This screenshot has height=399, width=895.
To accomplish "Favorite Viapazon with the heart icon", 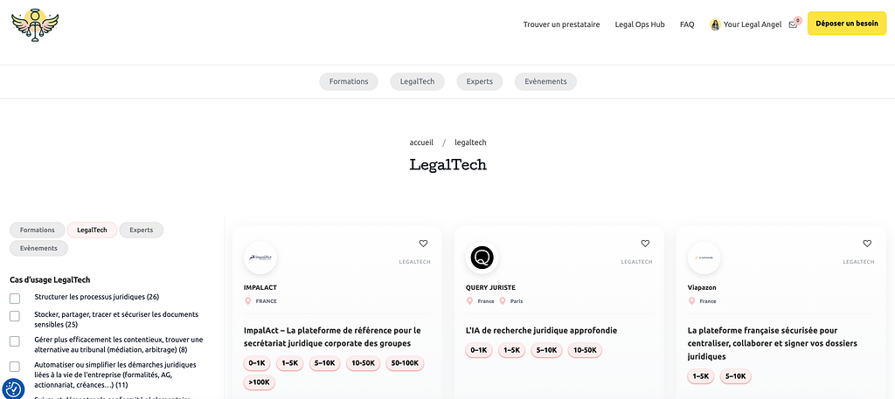I will click(x=867, y=244).
